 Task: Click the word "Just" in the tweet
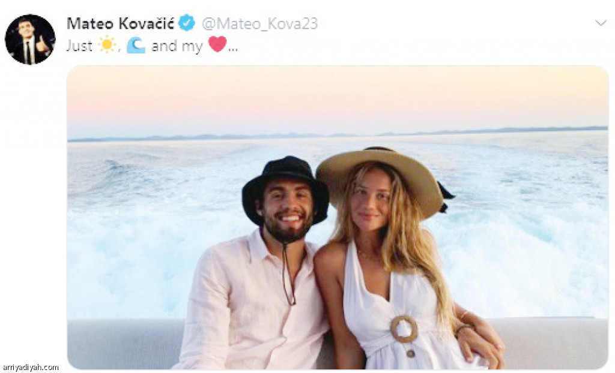click(x=80, y=46)
